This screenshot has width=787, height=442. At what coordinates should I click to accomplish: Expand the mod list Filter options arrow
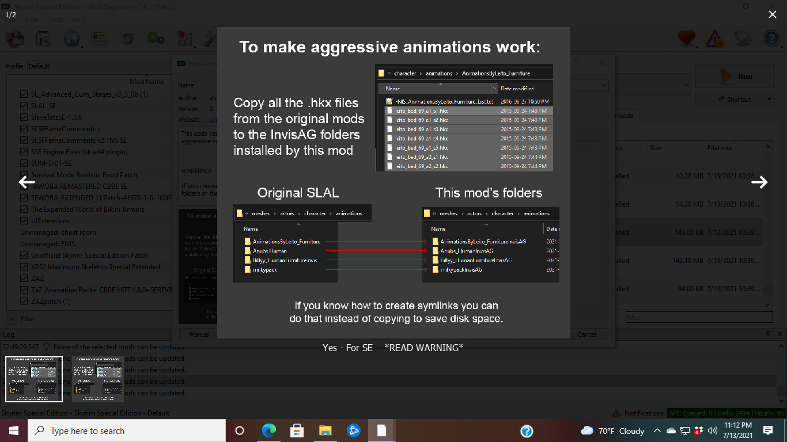tap(13, 319)
